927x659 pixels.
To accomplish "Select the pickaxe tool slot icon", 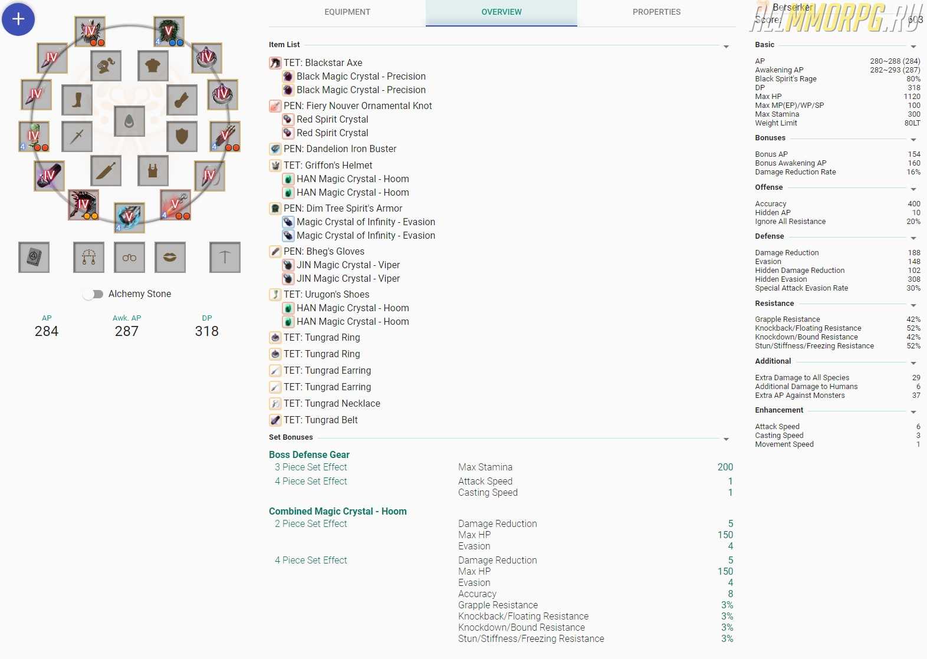I will (x=225, y=258).
